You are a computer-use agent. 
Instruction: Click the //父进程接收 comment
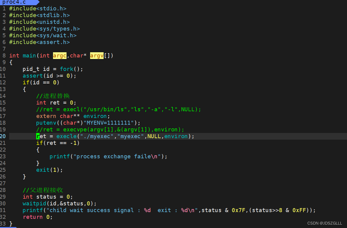click(x=43, y=190)
